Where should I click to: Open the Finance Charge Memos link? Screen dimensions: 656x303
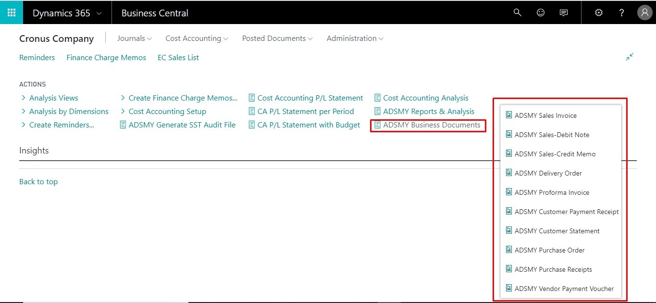click(x=106, y=58)
